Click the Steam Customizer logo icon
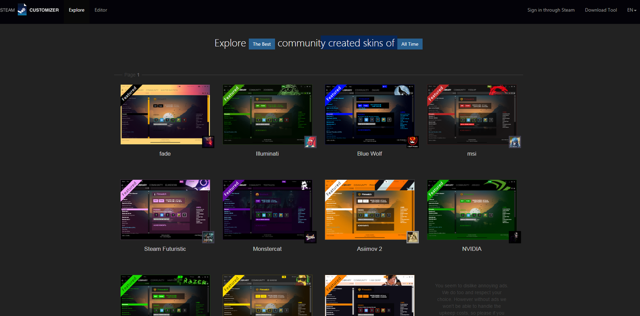640x316 pixels. (x=22, y=9)
